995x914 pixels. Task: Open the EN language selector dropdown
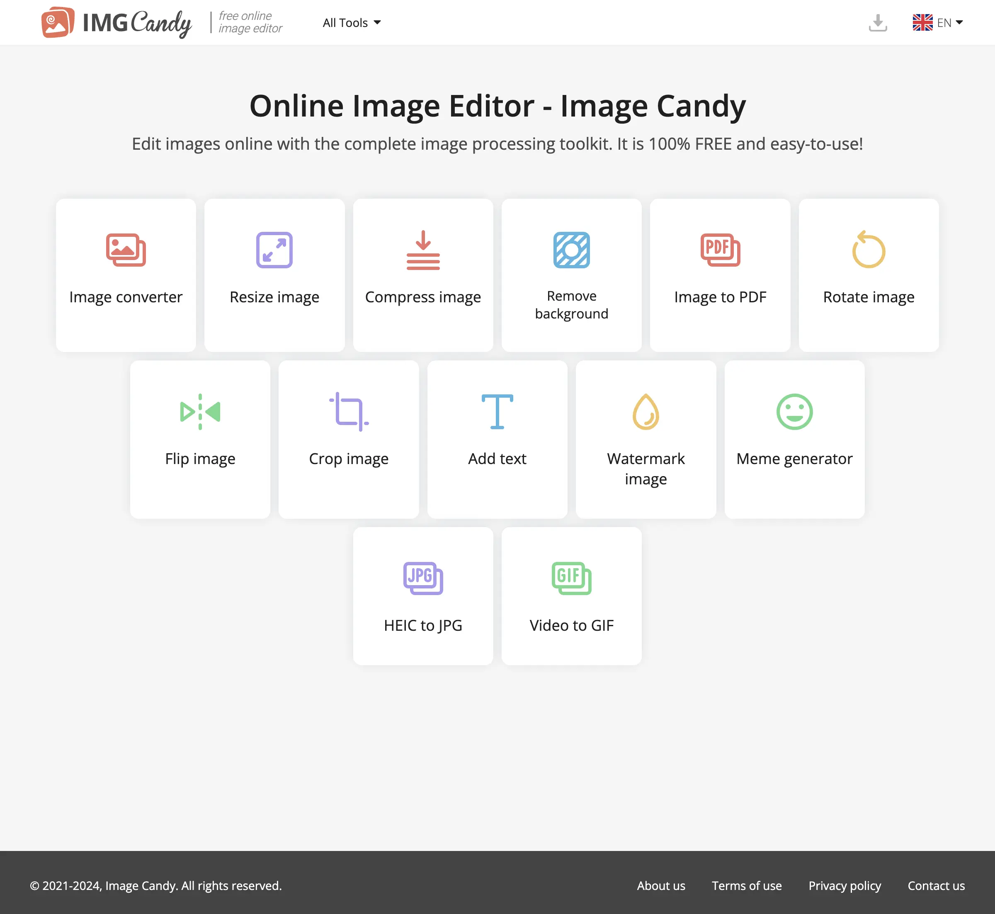point(938,23)
